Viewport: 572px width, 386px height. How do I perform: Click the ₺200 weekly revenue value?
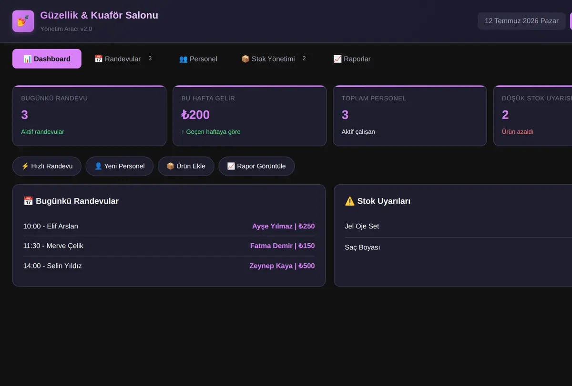[195, 115]
